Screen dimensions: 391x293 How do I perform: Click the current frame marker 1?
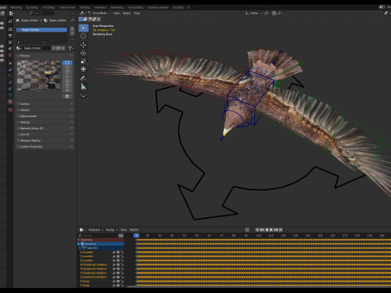point(137,235)
